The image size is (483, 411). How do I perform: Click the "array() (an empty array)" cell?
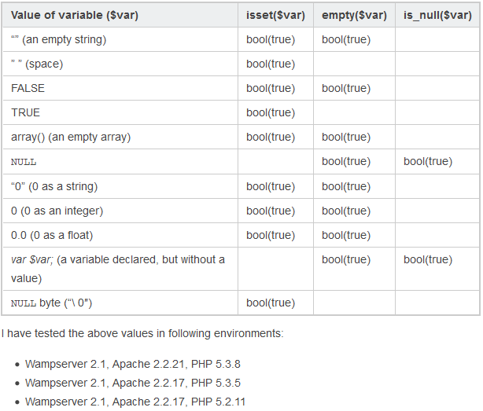pos(120,137)
